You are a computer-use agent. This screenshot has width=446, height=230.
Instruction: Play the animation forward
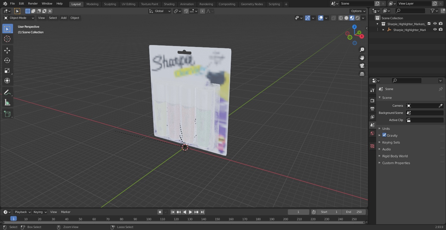(190, 212)
